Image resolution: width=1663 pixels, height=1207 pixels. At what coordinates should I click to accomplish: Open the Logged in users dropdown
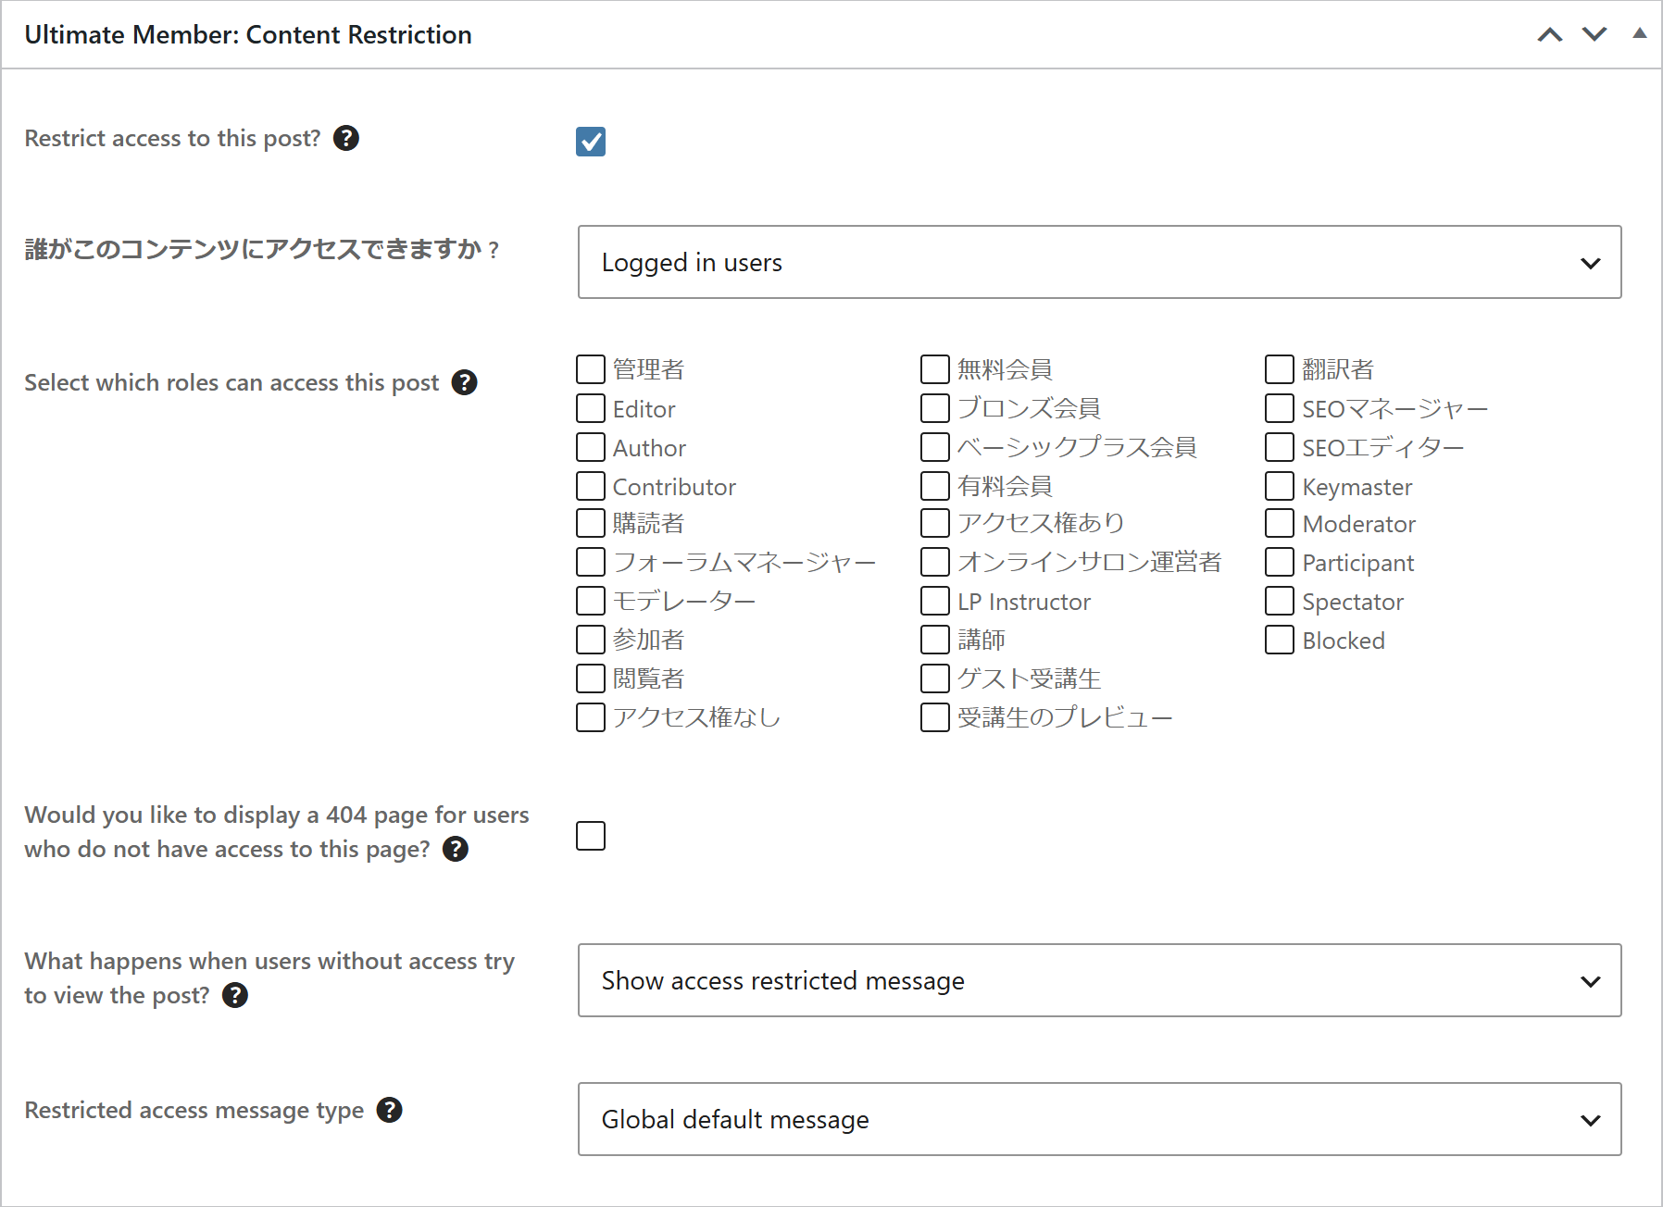pyautogui.click(x=1100, y=262)
